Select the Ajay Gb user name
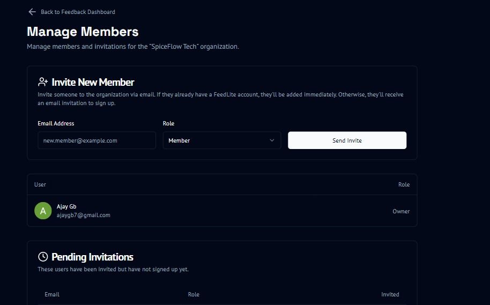This screenshot has height=305, width=490. [x=66, y=206]
